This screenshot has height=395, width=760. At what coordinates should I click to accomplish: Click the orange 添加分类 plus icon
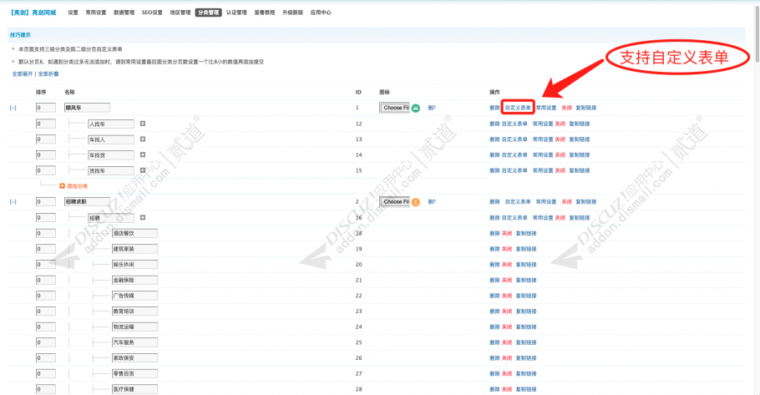[62, 186]
